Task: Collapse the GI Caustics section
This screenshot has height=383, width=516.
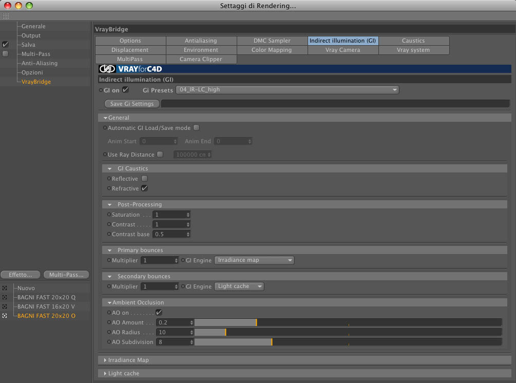Action: 109,168
